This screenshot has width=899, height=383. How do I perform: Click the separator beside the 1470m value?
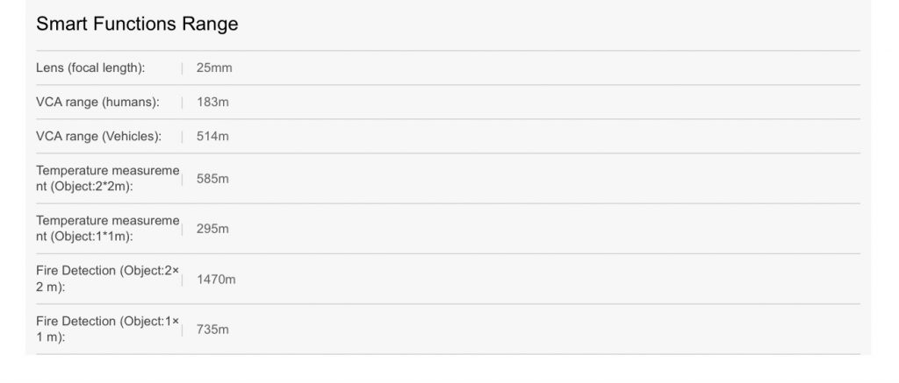coord(183,280)
